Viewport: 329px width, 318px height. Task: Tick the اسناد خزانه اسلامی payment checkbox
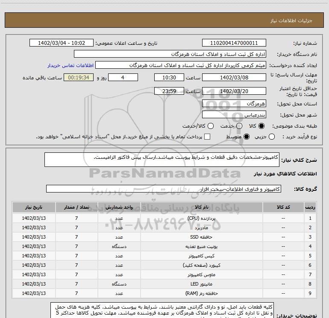tap(207, 137)
